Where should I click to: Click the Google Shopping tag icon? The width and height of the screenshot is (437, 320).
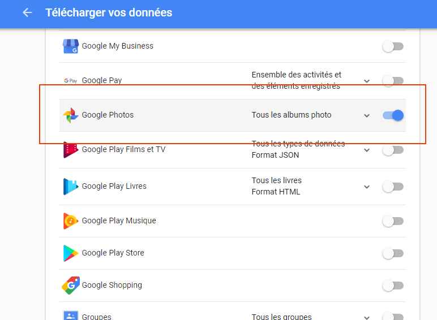(x=70, y=286)
